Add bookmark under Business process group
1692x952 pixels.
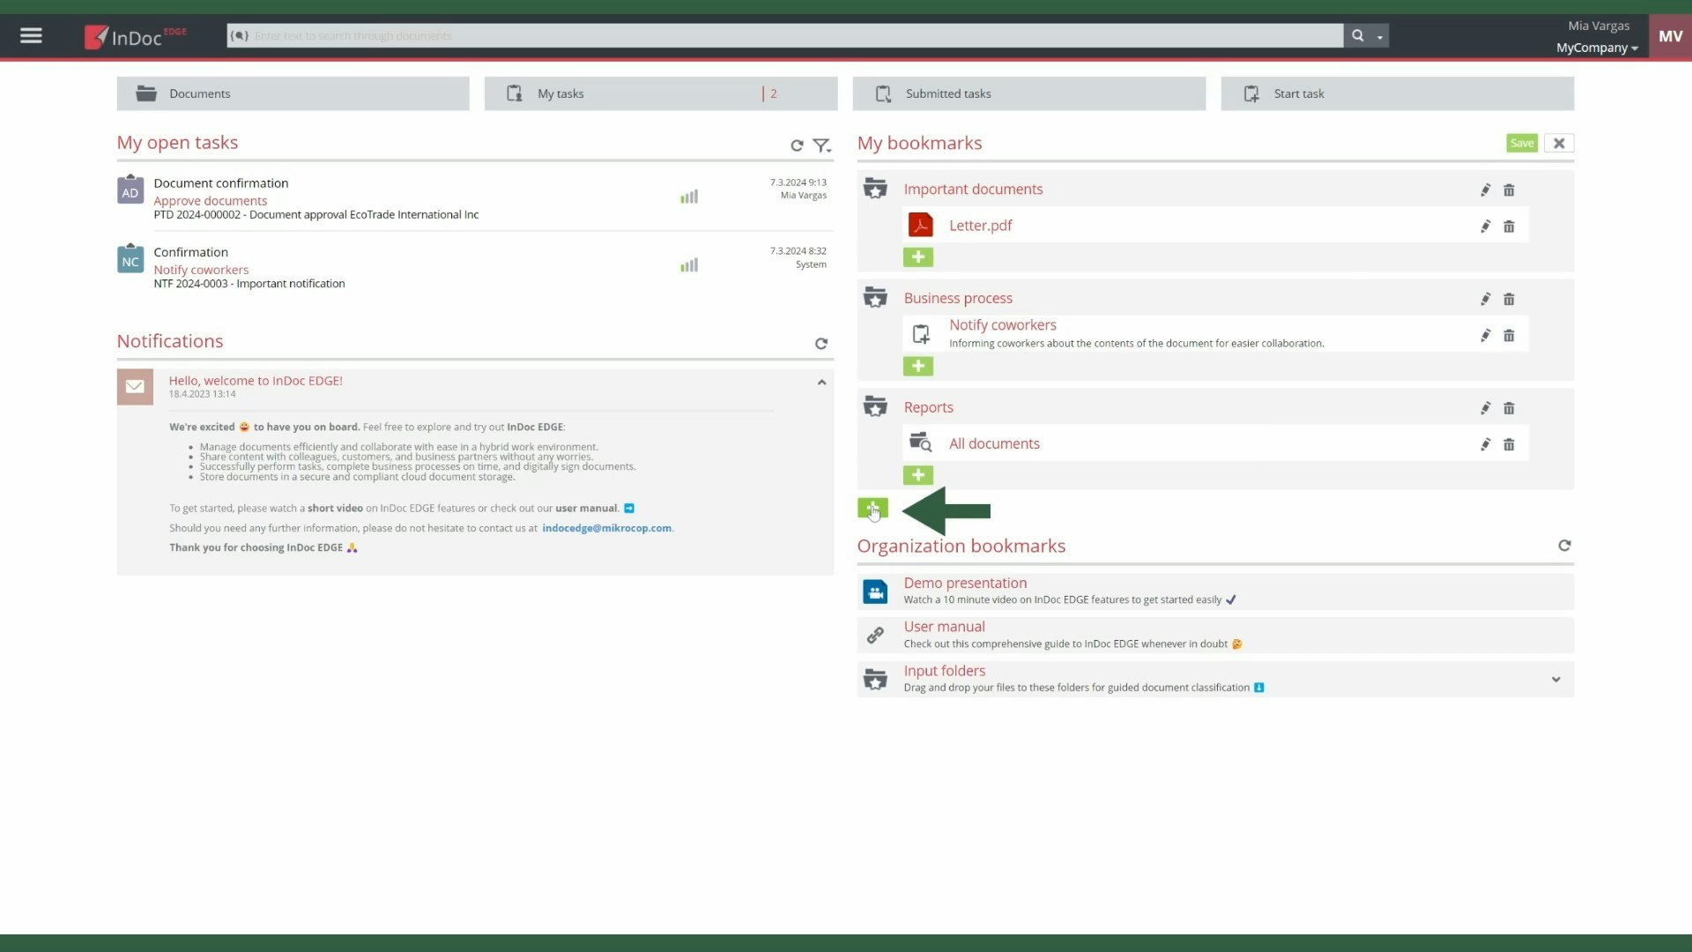tap(917, 366)
